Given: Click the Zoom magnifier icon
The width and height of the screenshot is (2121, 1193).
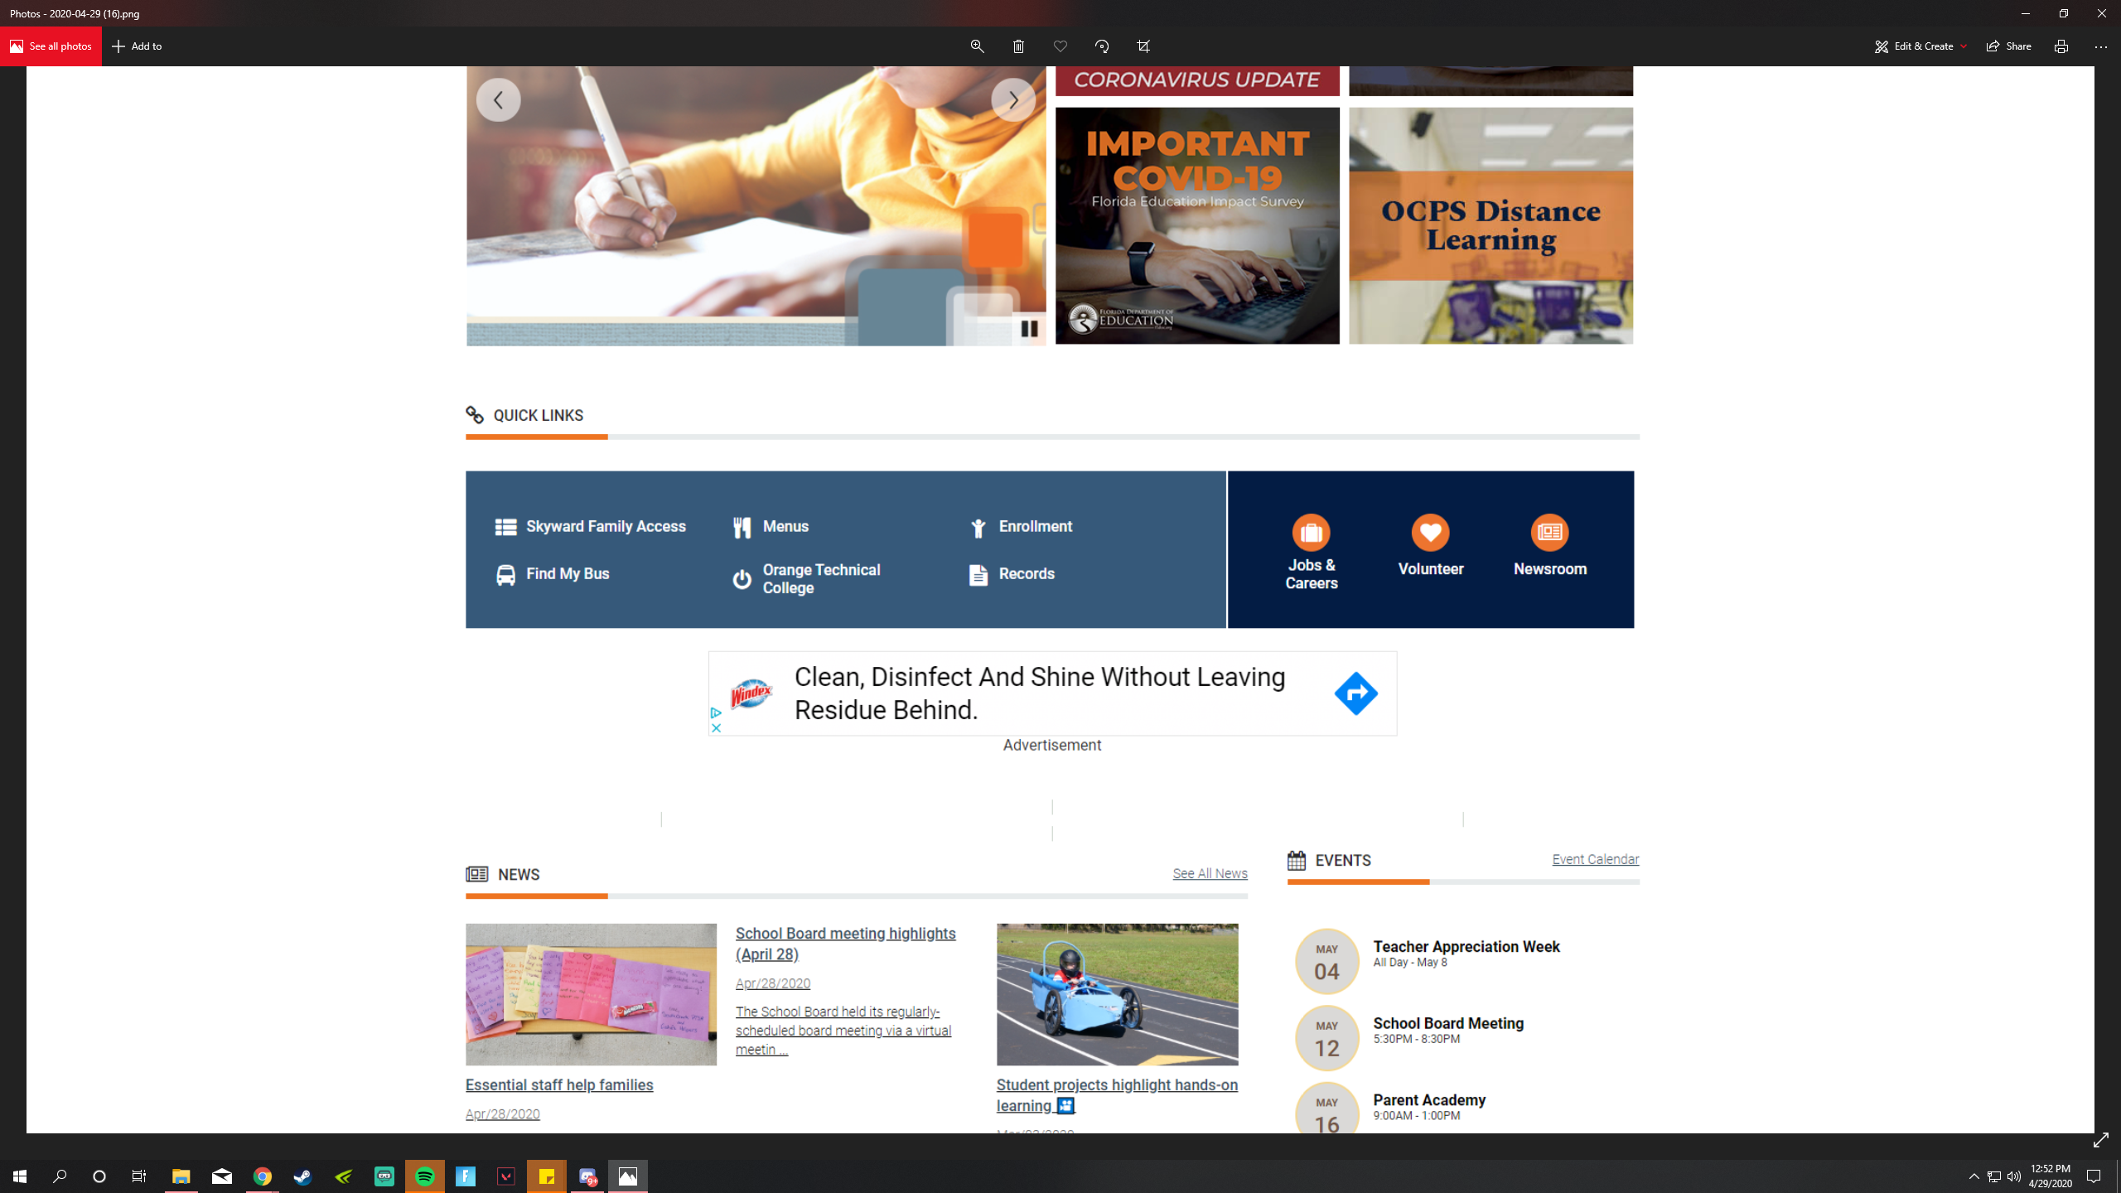Looking at the screenshot, I should [978, 46].
